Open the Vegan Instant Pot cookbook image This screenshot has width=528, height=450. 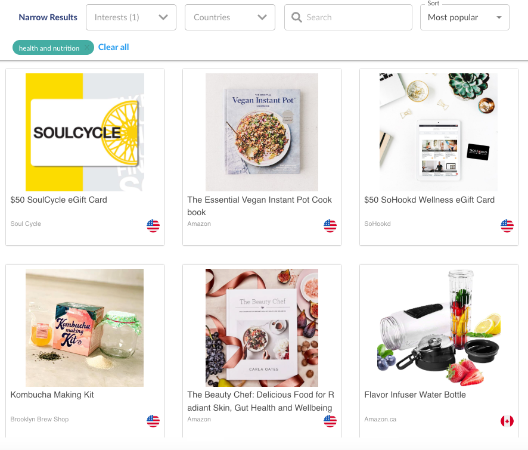262,132
